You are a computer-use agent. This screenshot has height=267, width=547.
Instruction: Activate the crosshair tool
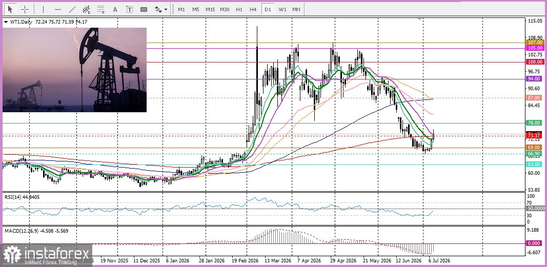(25, 9)
